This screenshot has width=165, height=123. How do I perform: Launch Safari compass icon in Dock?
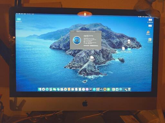pos(47,89)
